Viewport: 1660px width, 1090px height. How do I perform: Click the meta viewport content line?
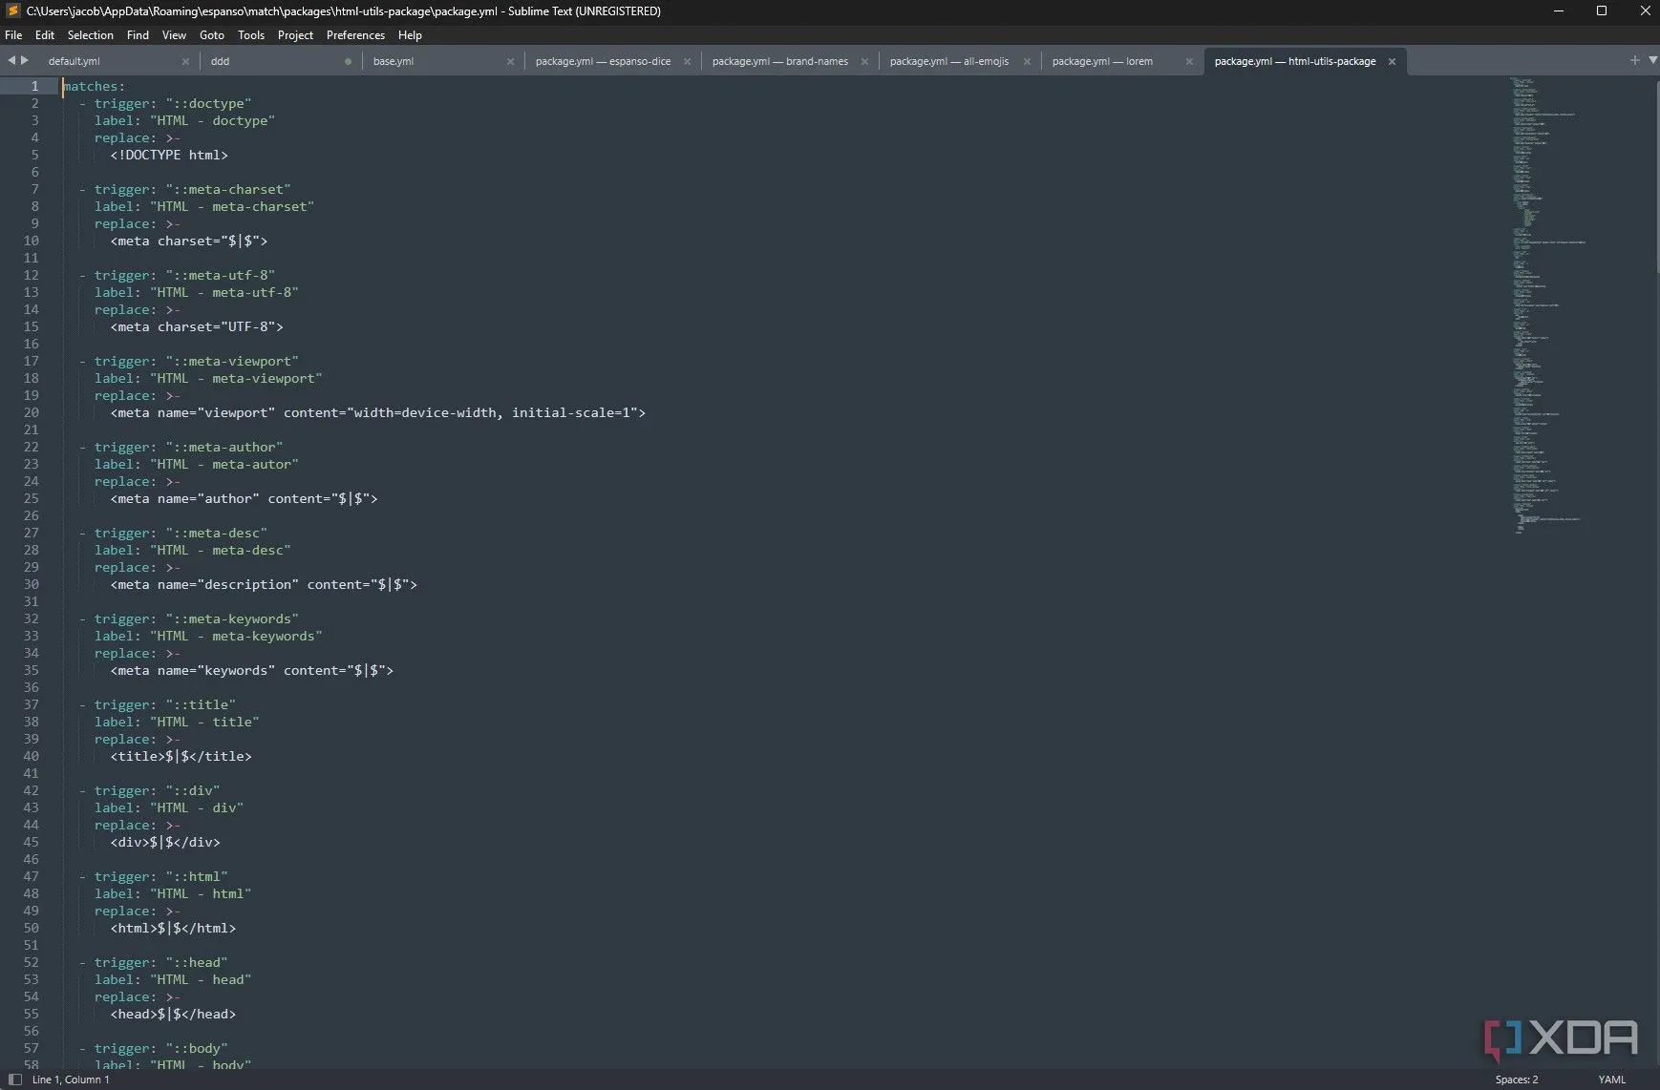point(378,412)
